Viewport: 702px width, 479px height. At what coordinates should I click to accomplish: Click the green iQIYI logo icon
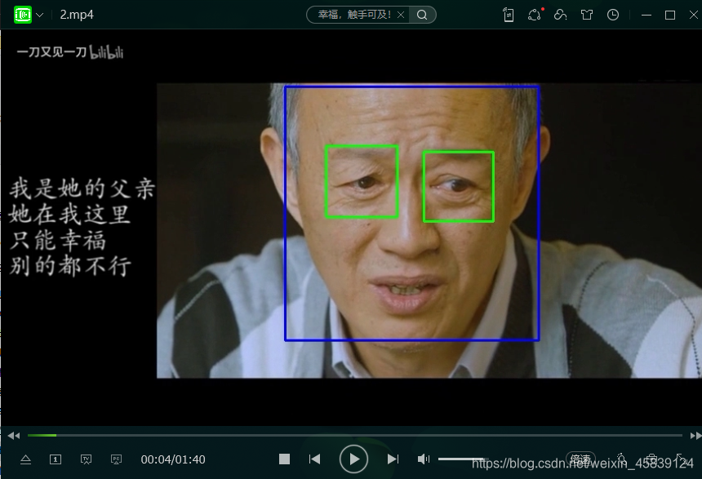[22, 15]
